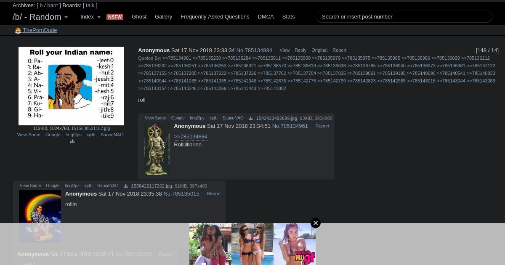
Task: Report post 785135015
Action: click(213, 194)
